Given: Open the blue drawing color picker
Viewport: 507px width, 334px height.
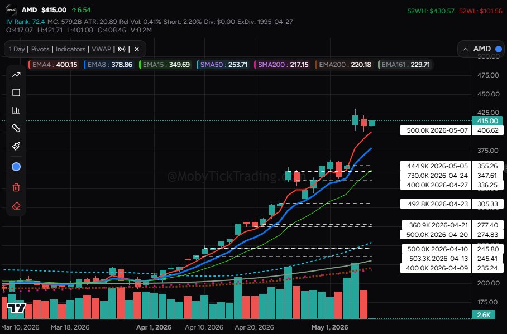Looking at the screenshot, I should (16, 167).
